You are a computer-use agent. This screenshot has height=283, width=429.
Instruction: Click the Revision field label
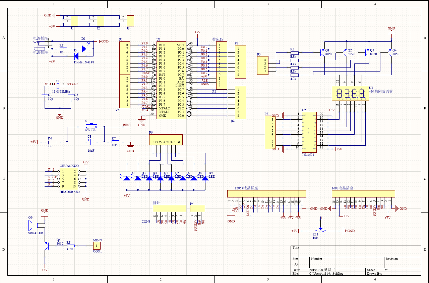pos(391,259)
